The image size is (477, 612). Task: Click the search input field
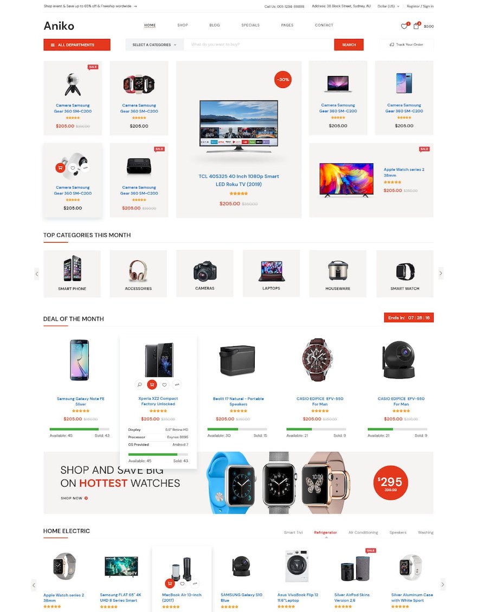pos(259,44)
